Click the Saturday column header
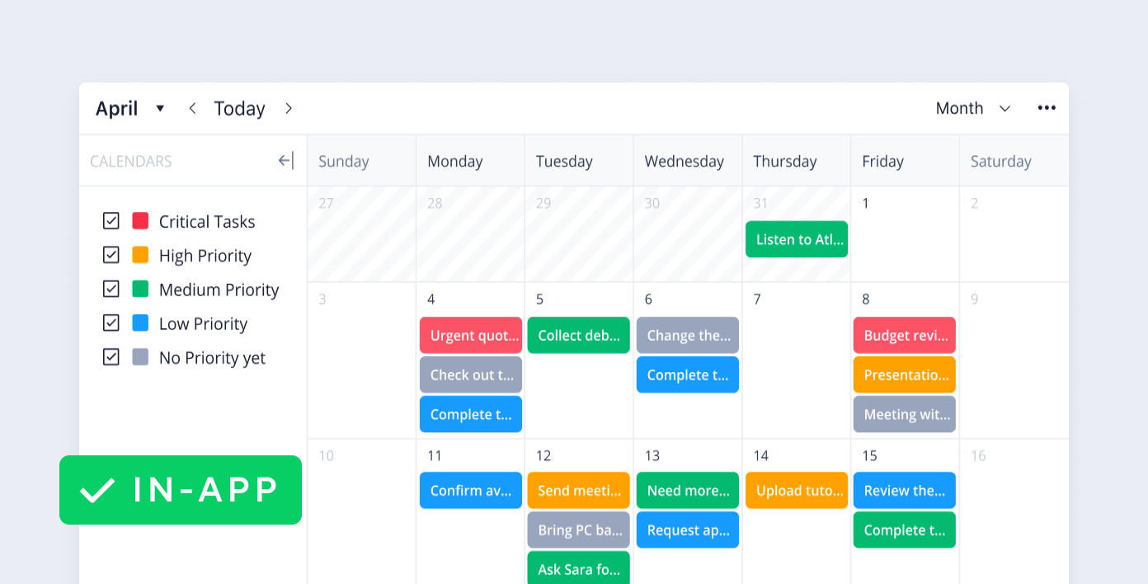 pos(1000,161)
